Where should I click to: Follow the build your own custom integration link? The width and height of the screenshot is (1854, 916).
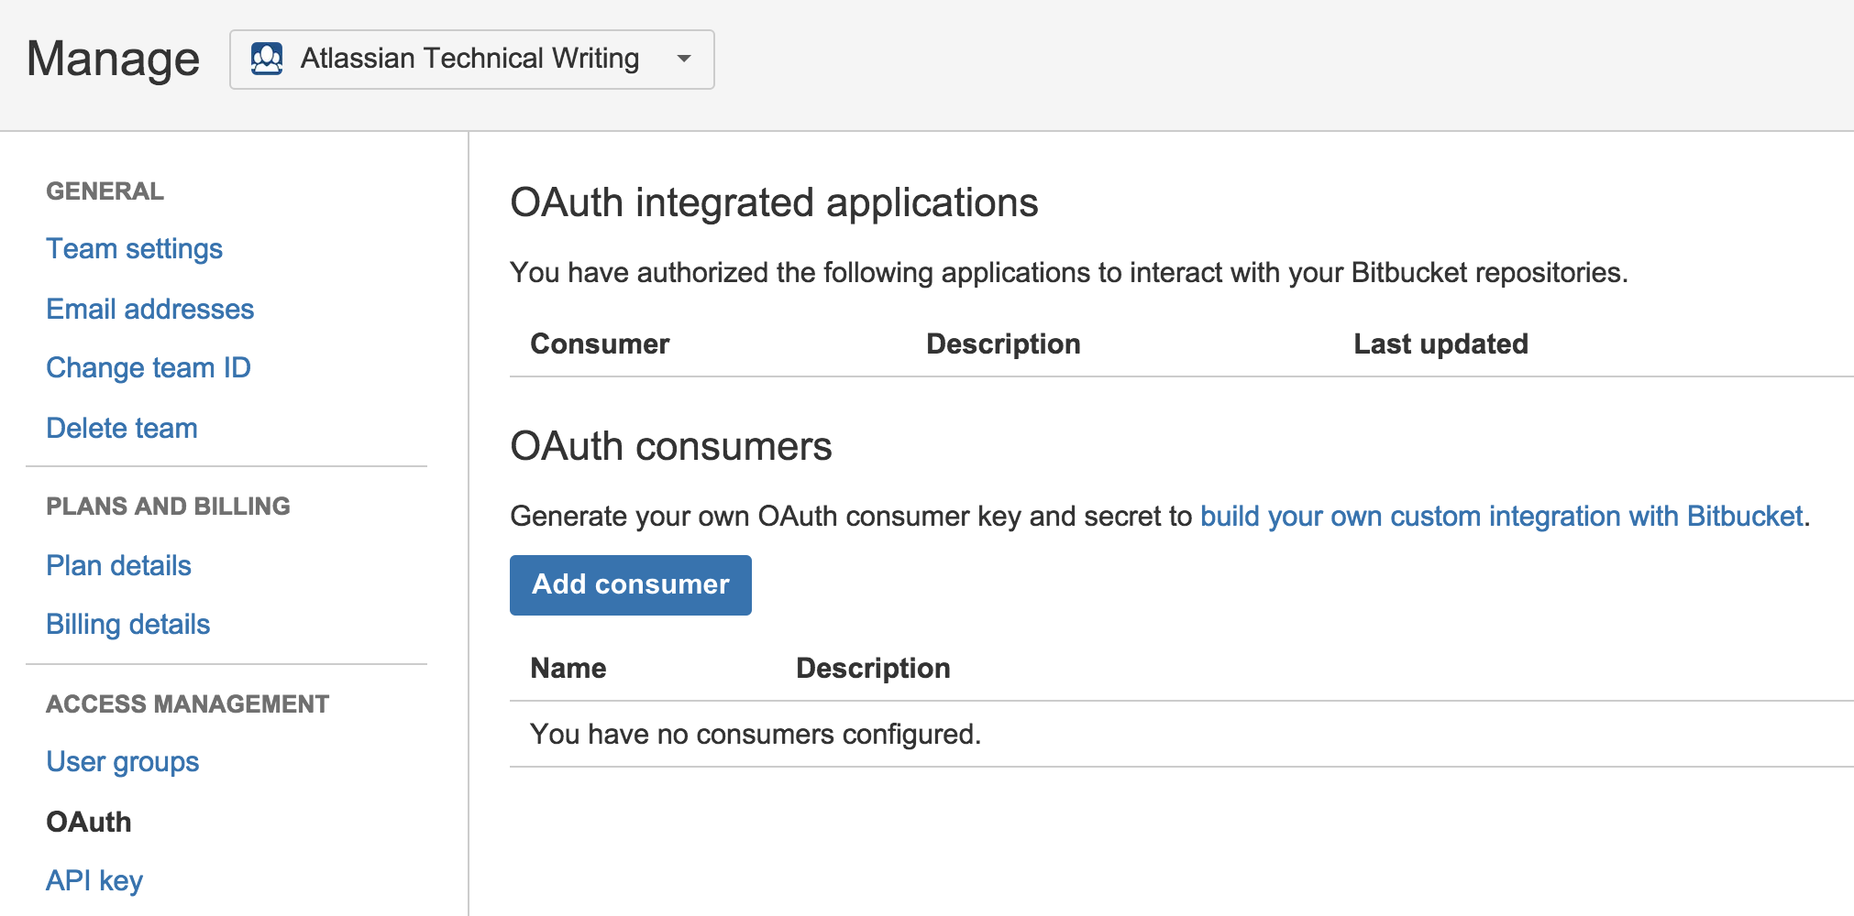[1502, 516]
